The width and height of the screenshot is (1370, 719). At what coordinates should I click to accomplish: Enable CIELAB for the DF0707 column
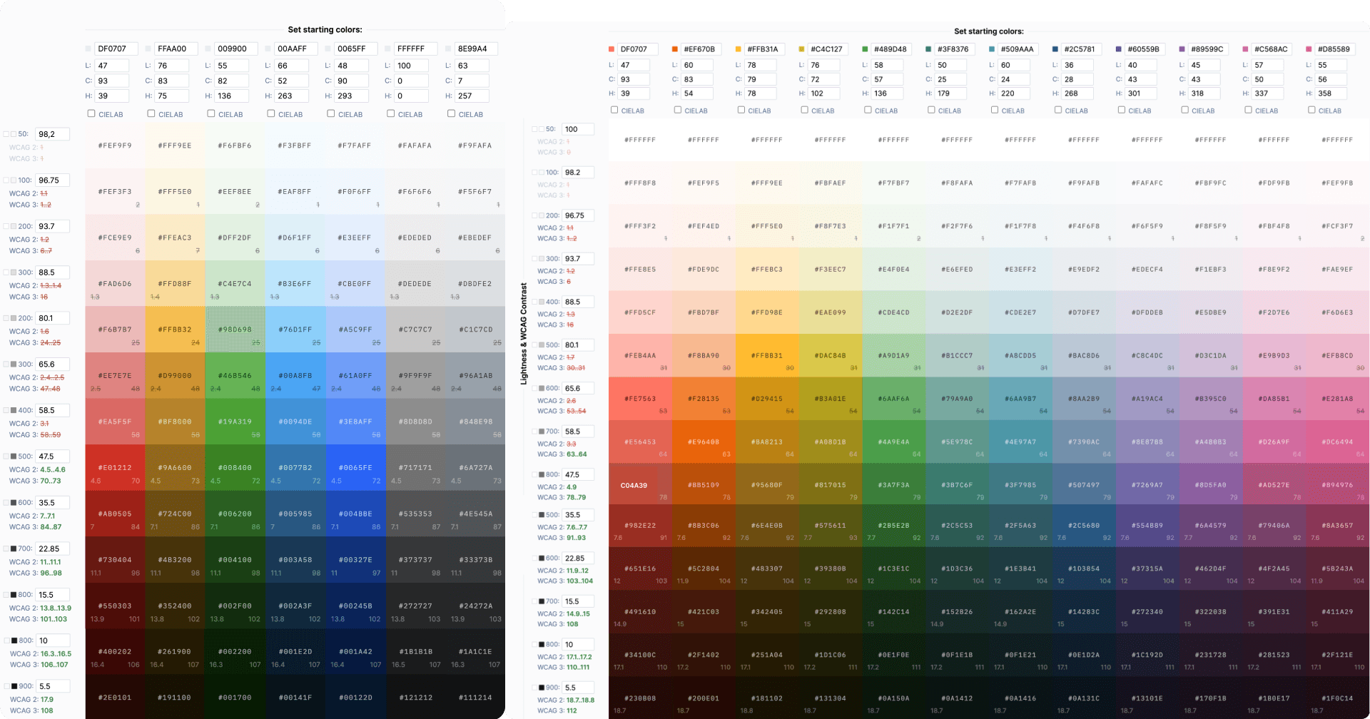[x=91, y=113]
